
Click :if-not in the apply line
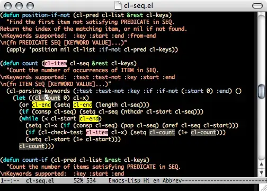tap(110, 50)
